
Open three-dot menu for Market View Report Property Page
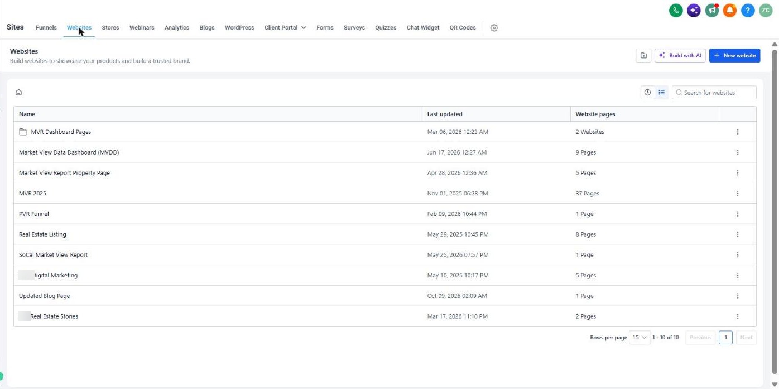click(738, 173)
